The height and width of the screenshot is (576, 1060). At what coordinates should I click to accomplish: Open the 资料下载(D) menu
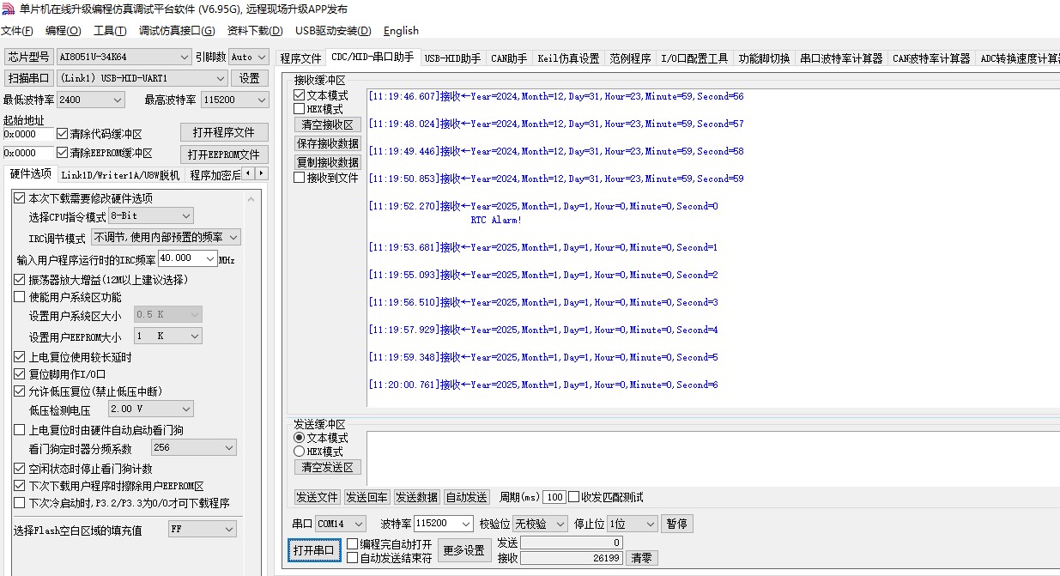click(x=255, y=31)
